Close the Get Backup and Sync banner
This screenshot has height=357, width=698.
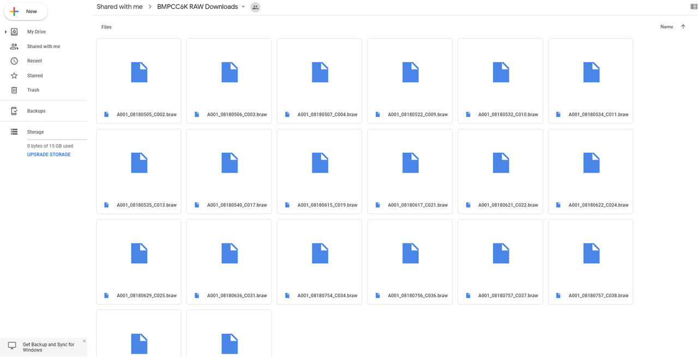pos(84,341)
